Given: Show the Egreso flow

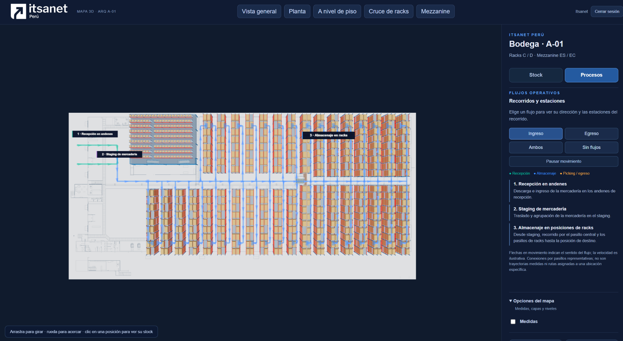Looking at the screenshot, I should coord(591,134).
